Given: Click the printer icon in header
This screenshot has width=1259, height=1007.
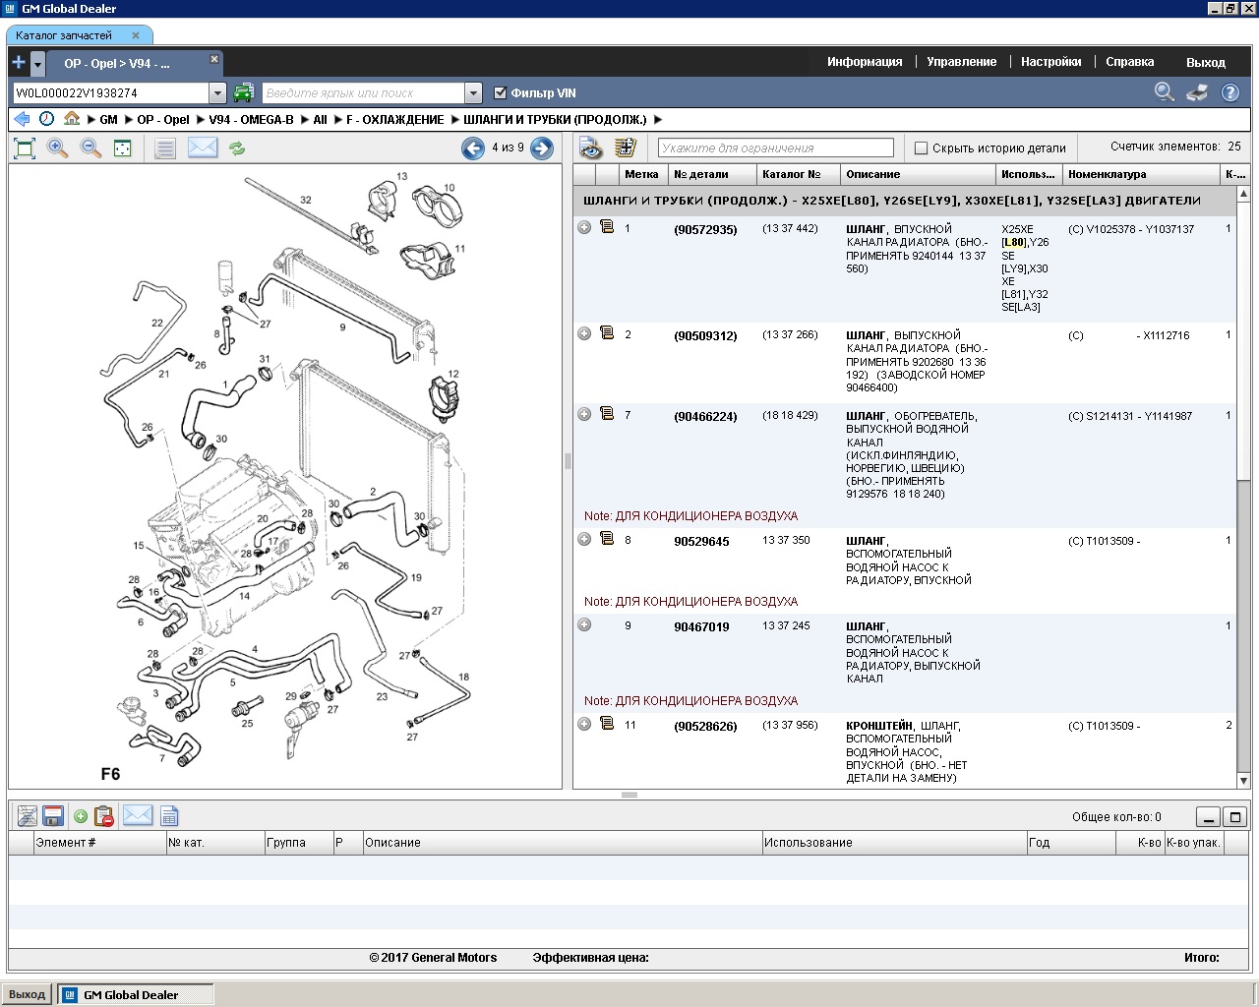Looking at the screenshot, I should [x=1197, y=92].
